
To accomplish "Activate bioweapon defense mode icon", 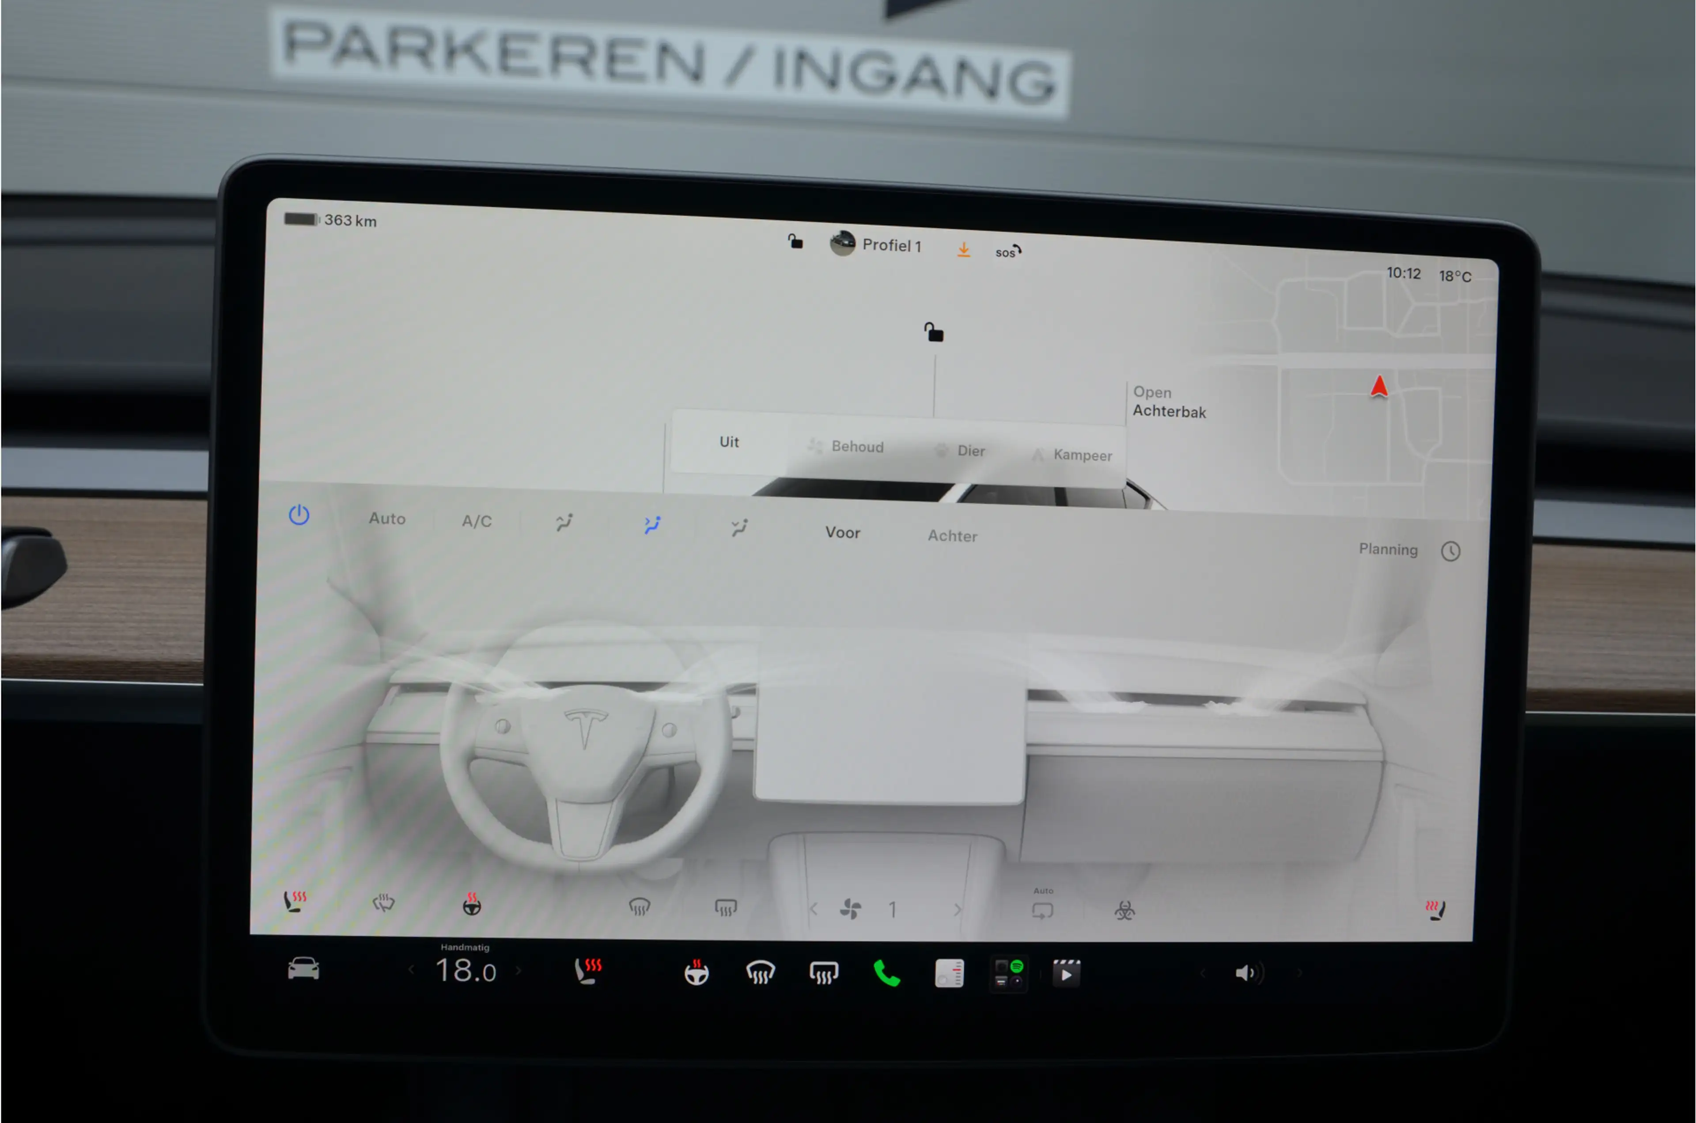I will pyautogui.click(x=1124, y=911).
